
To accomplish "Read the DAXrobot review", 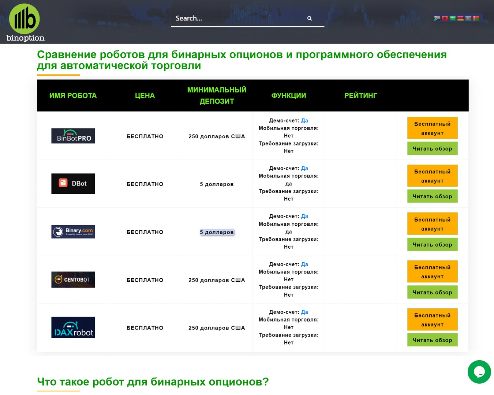I will tap(433, 340).
